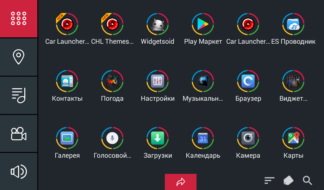The height and width of the screenshot is (190, 324).
Task: Launch the Погода weather app
Action: point(112,81)
